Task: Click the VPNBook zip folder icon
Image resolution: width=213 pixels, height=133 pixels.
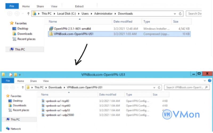Action: click(51, 34)
